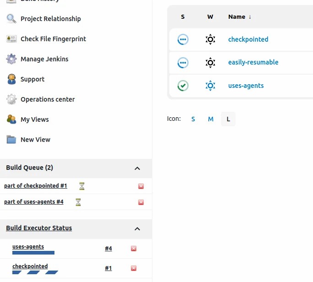
Task: Open the Build Executor Status link
Action: 39,228
